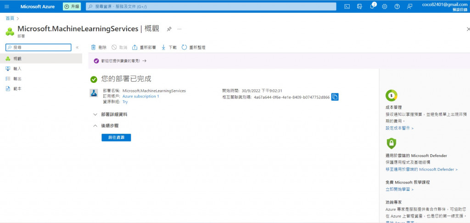The width and height of the screenshot is (470, 223).
Task: Click the Microsoft Defender shield icon
Action: pos(391,143)
